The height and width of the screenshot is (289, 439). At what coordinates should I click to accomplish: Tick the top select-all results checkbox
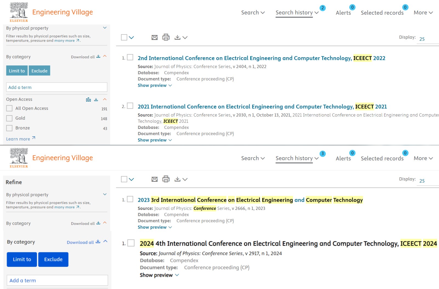tap(124, 37)
